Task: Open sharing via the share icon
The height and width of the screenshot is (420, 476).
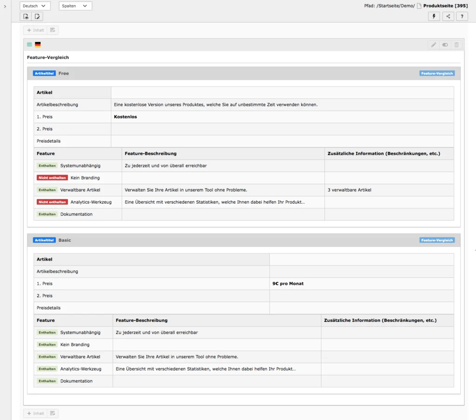Action: (448, 16)
